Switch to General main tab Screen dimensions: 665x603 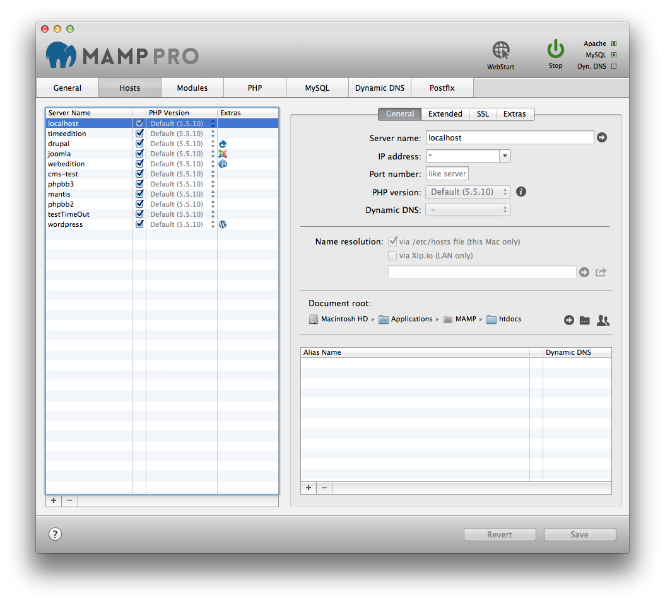tap(68, 88)
